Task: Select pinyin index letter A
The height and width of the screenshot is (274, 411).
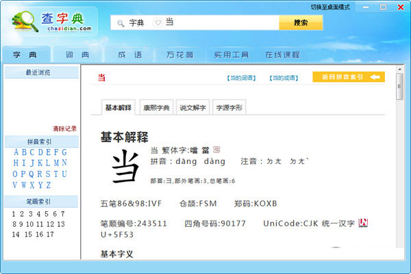Action: [16, 152]
